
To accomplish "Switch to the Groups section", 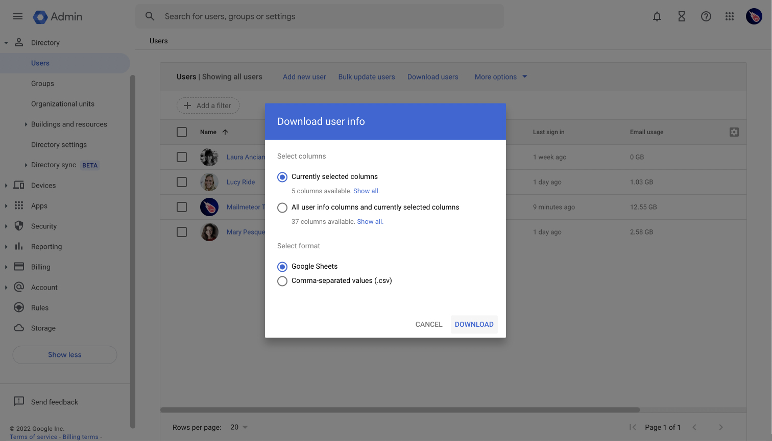I will (x=43, y=83).
